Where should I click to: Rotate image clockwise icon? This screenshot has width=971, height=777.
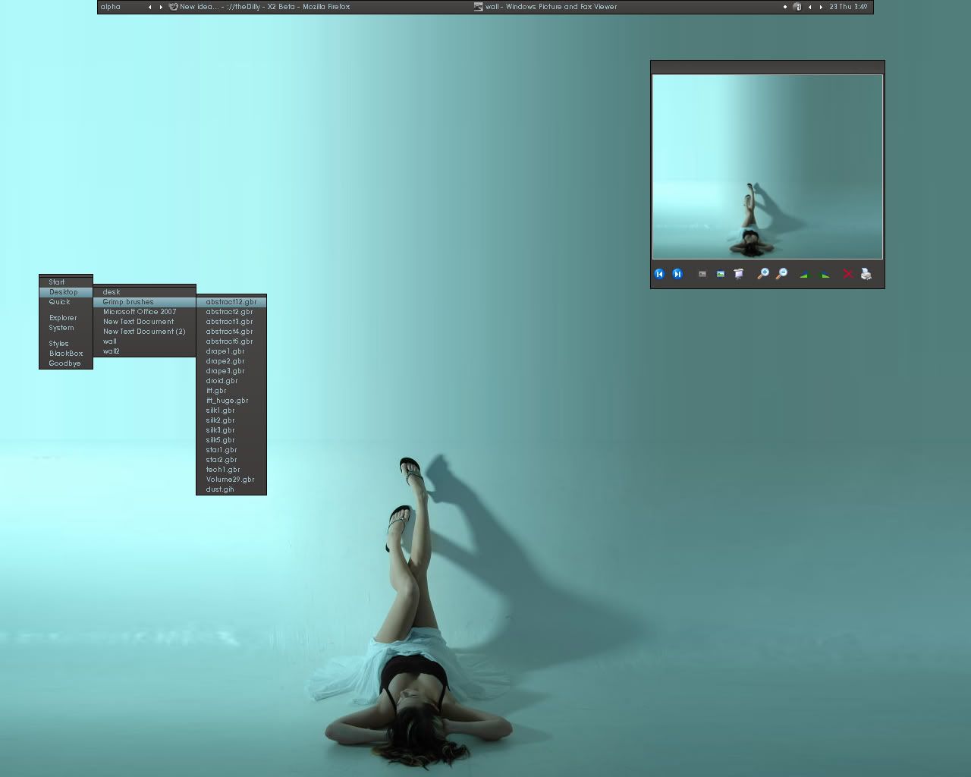tap(805, 275)
